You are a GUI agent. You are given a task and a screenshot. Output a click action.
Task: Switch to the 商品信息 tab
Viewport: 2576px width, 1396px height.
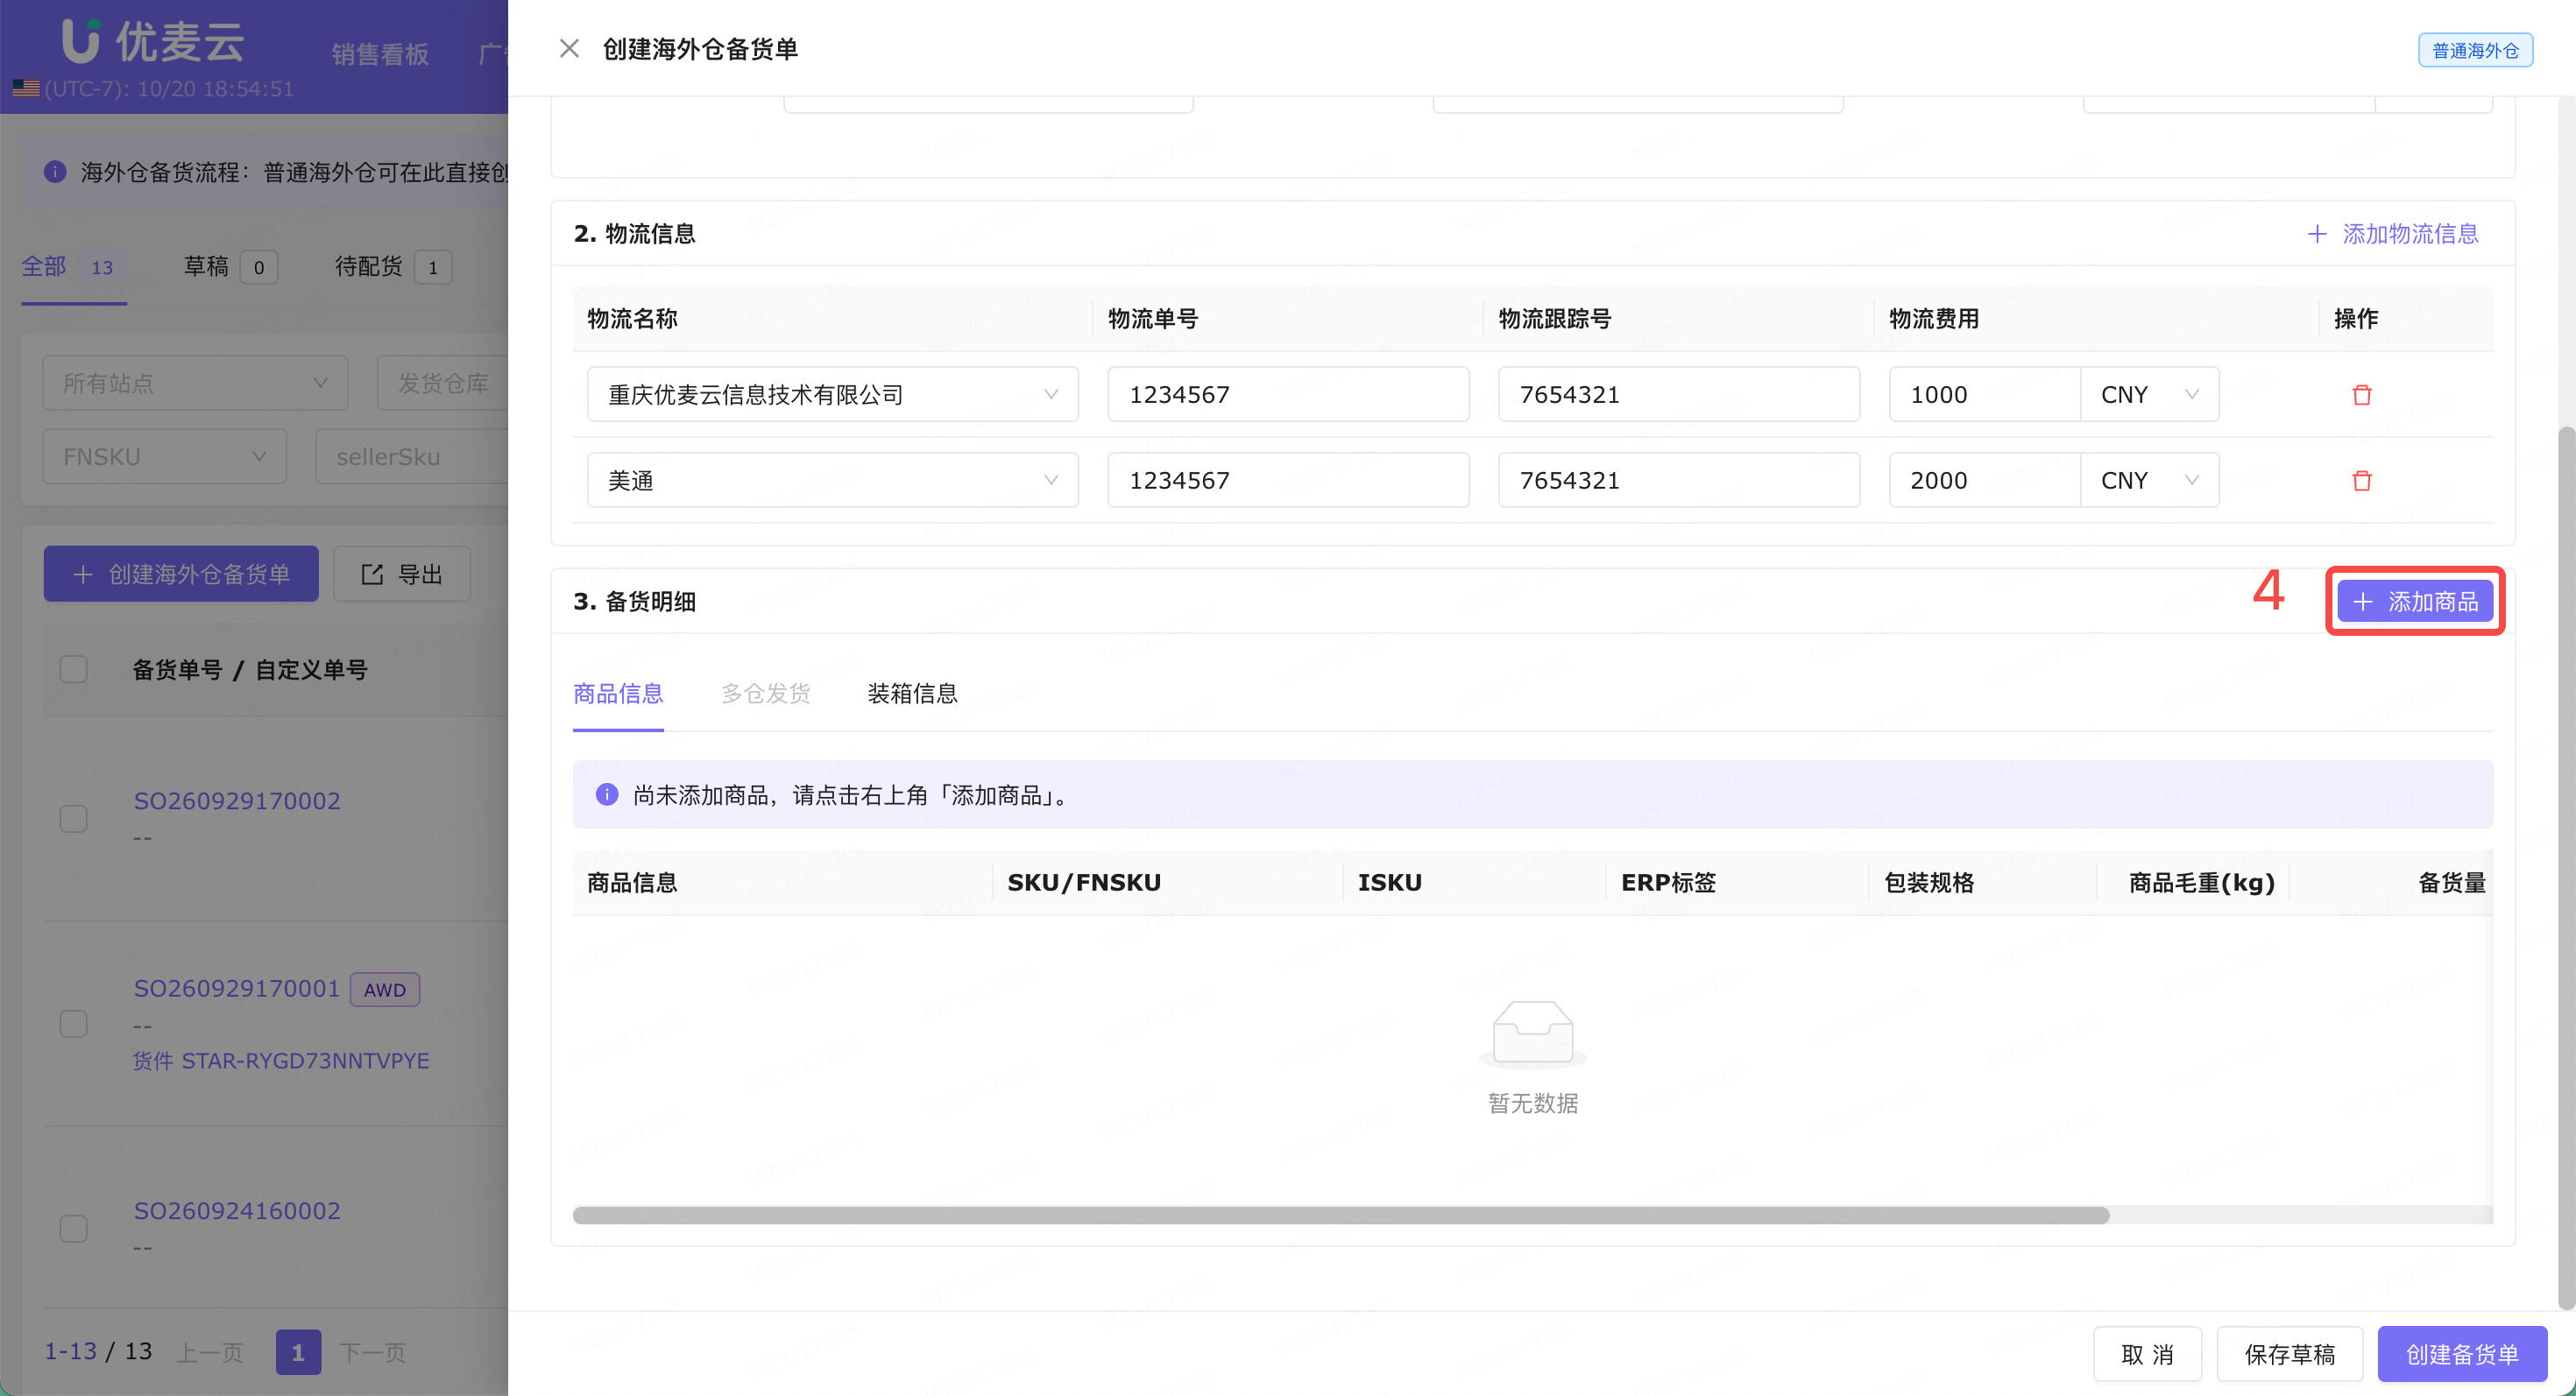(618, 694)
